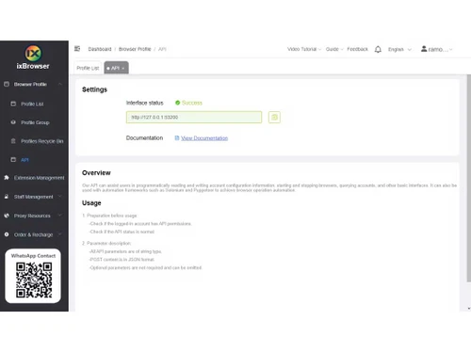
Task: Expand the Order & Recharge sidebar section
Action: pyautogui.click(x=60, y=234)
